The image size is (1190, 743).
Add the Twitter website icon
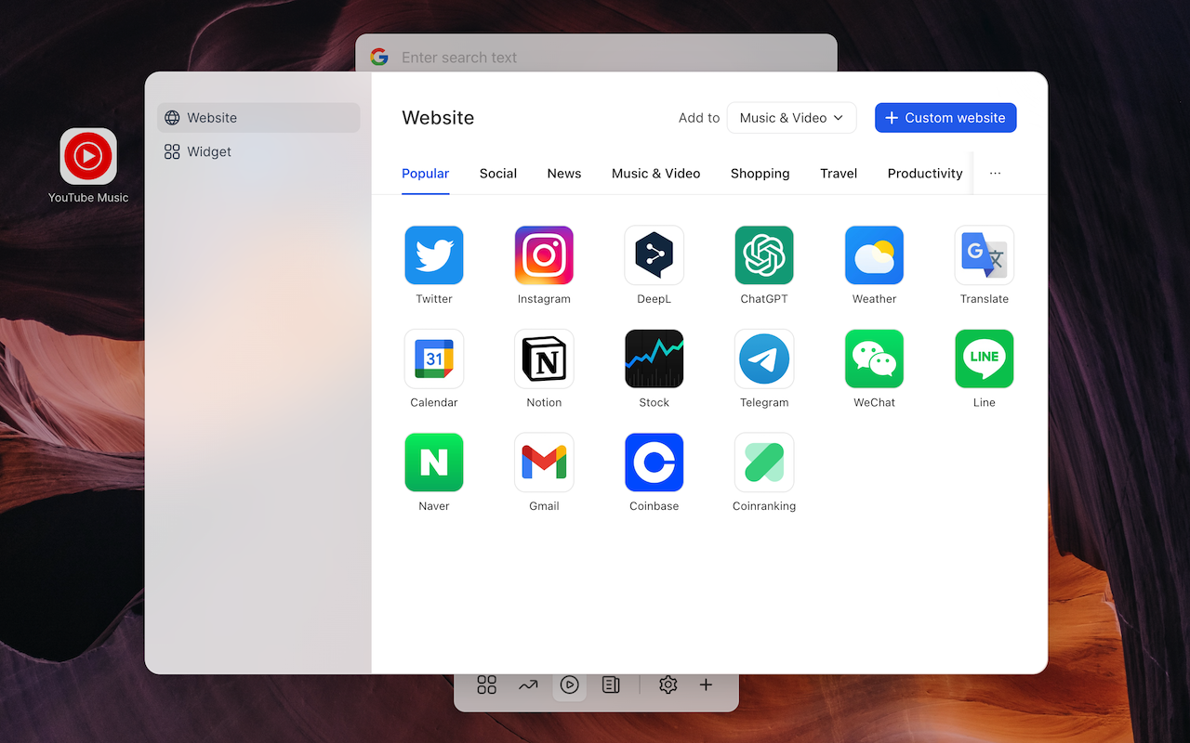(x=434, y=254)
